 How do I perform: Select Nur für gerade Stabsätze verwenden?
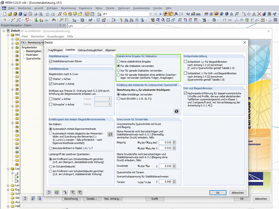click(118, 70)
